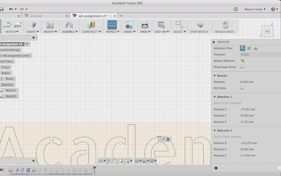This screenshot has height=176, width=281.
Task: Choose the second Selection Filter icon
Action: 249,48
